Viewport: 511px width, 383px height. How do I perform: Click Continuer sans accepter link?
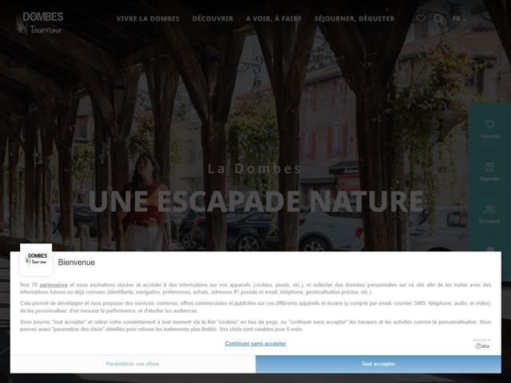(x=255, y=343)
